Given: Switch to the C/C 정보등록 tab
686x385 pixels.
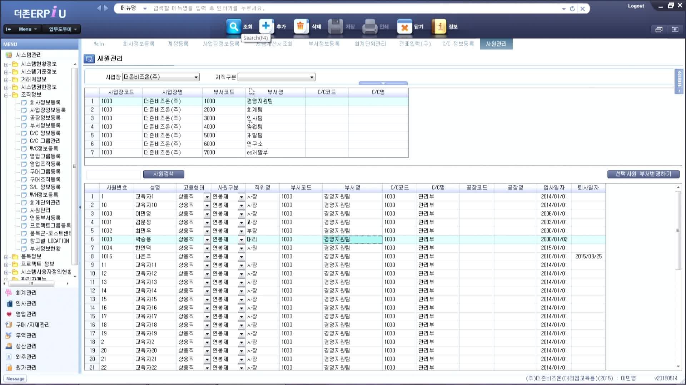Looking at the screenshot, I should tap(458, 44).
